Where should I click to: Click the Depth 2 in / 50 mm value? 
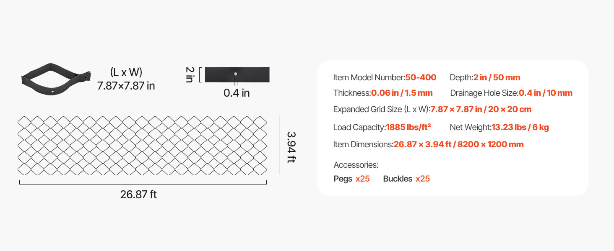coord(497,77)
